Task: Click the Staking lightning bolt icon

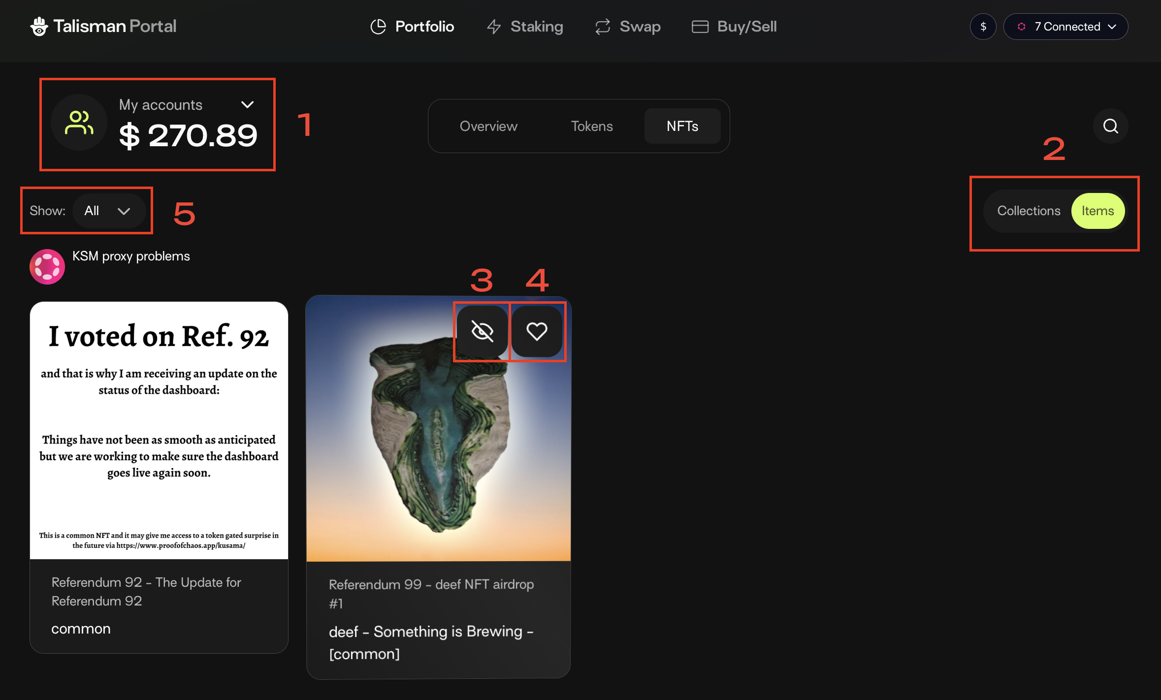Action: 494,27
